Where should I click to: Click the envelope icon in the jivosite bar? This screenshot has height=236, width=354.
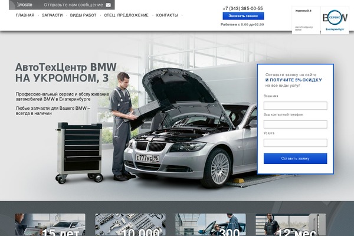tap(109, 5)
